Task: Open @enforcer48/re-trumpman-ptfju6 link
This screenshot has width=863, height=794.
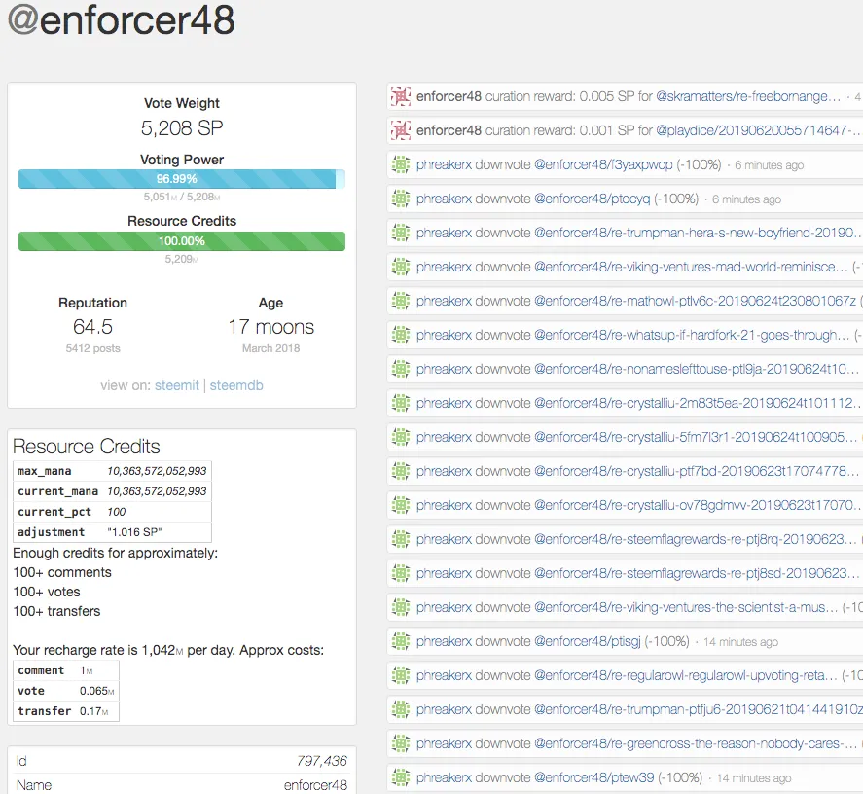Action: [x=698, y=709]
